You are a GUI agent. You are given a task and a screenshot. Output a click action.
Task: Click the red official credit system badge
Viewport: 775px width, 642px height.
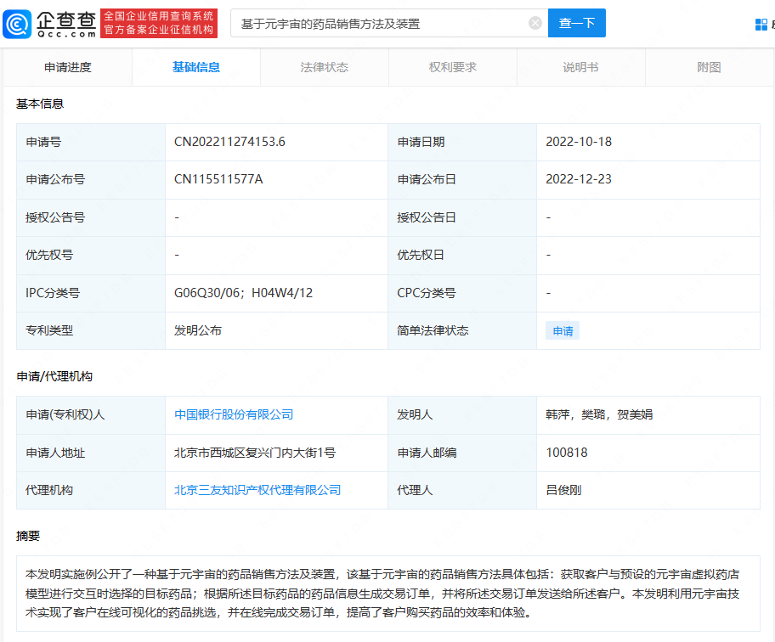click(x=158, y=24)
